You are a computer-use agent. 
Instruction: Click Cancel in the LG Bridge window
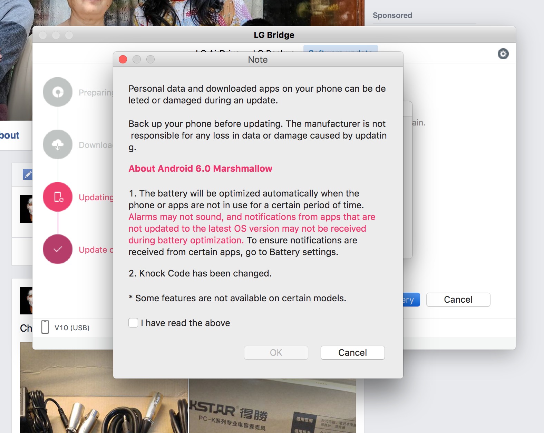[x=458, y=300]
